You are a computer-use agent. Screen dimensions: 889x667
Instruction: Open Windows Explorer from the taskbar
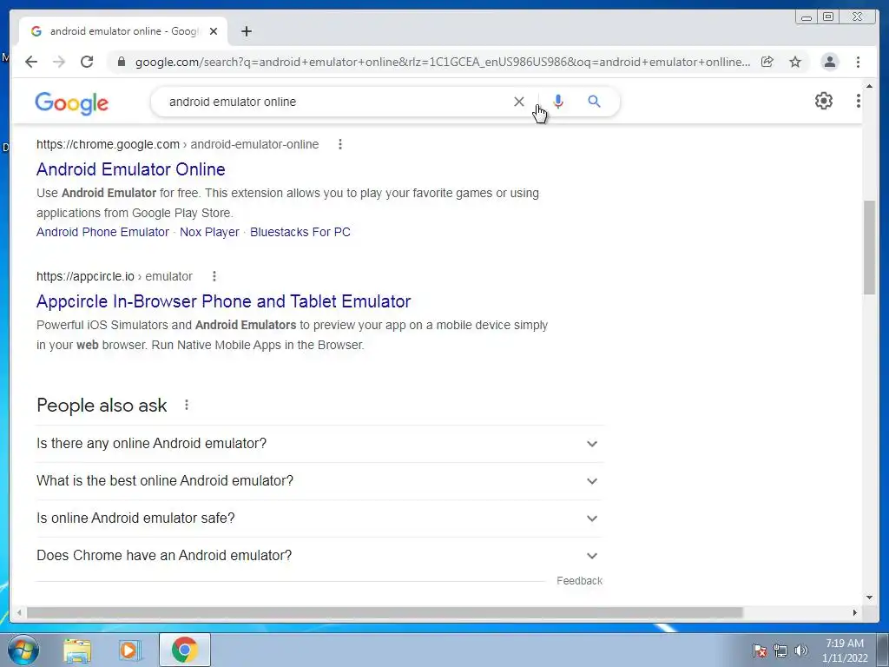click(77, 650)
